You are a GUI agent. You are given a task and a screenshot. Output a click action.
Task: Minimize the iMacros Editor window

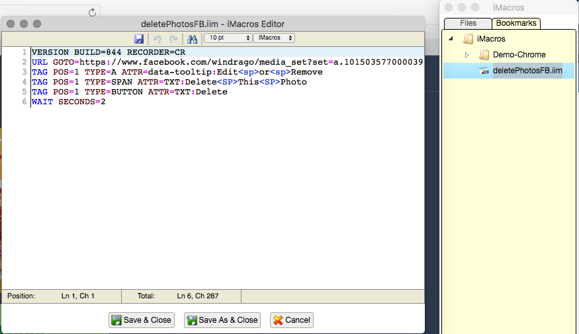click(x=24, y=24)
